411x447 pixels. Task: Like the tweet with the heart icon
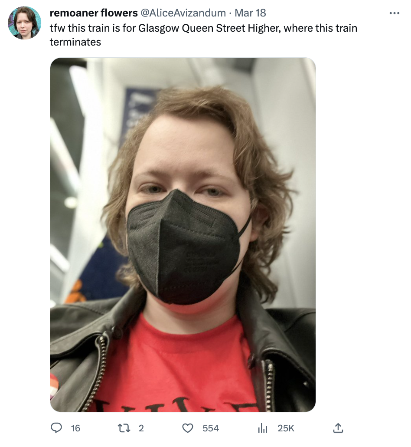[188, 428]
